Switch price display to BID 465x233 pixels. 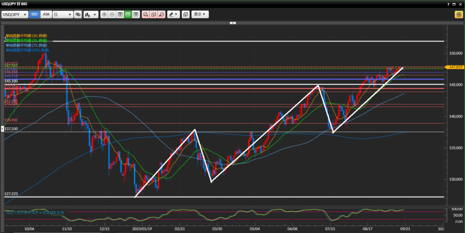coord(35,15)
